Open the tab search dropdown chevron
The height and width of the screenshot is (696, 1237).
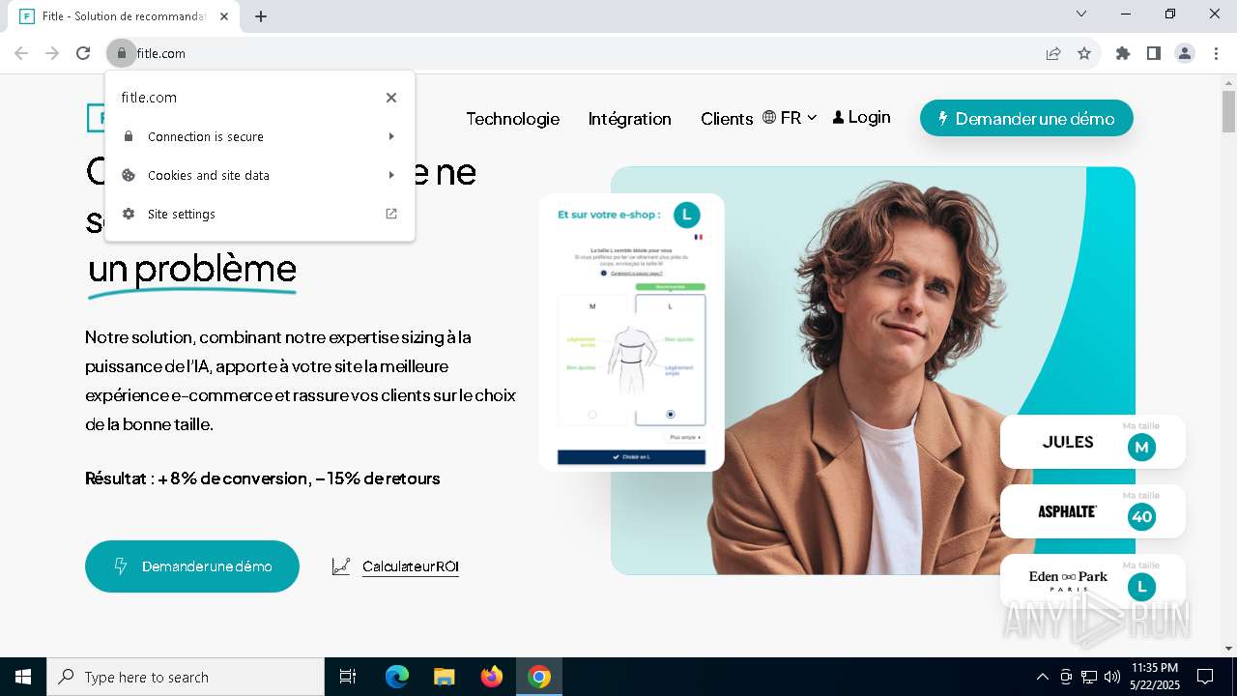pos(1081,14)
